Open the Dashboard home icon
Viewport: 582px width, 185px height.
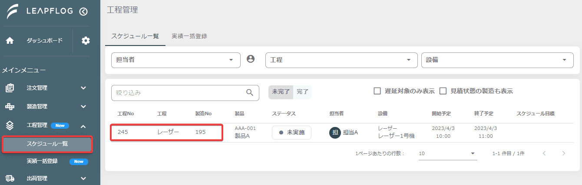coord(10,41)
